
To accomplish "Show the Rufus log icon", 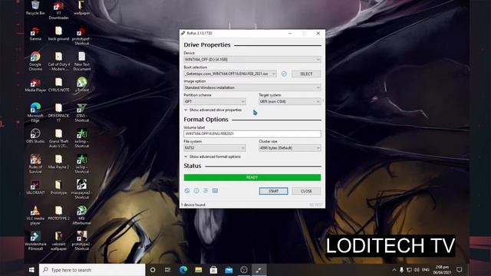I will [215, 191].
